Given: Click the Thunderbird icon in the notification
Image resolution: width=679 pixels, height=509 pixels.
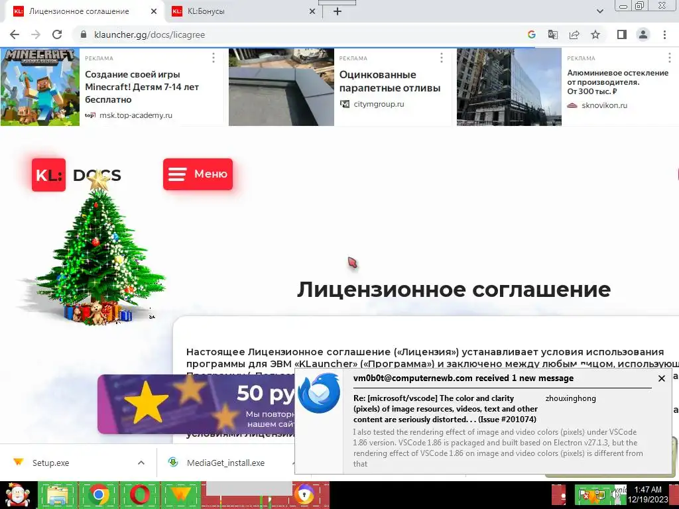Looking at the screenshot, I should (319, 393).
